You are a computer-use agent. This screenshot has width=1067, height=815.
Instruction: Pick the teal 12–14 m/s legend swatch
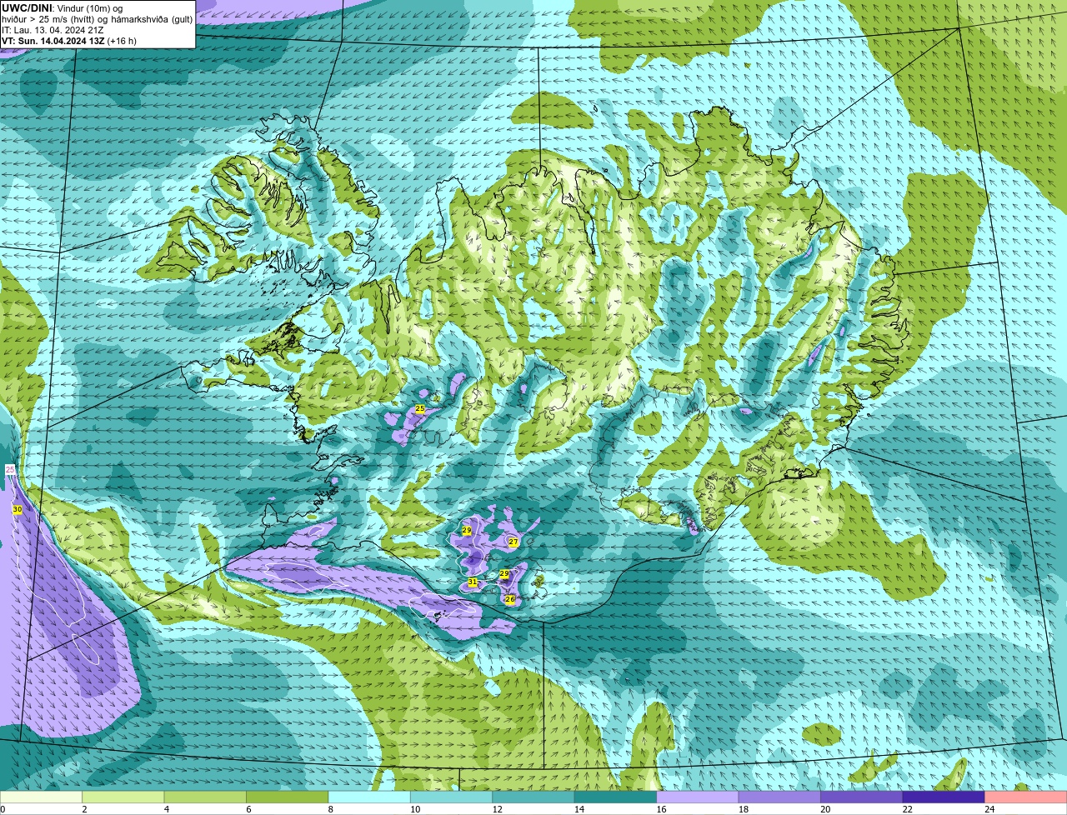[x=533, y=797]
